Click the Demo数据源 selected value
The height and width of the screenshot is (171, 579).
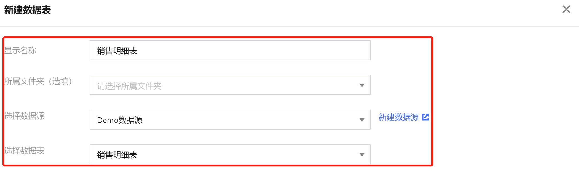coord(120,120)
